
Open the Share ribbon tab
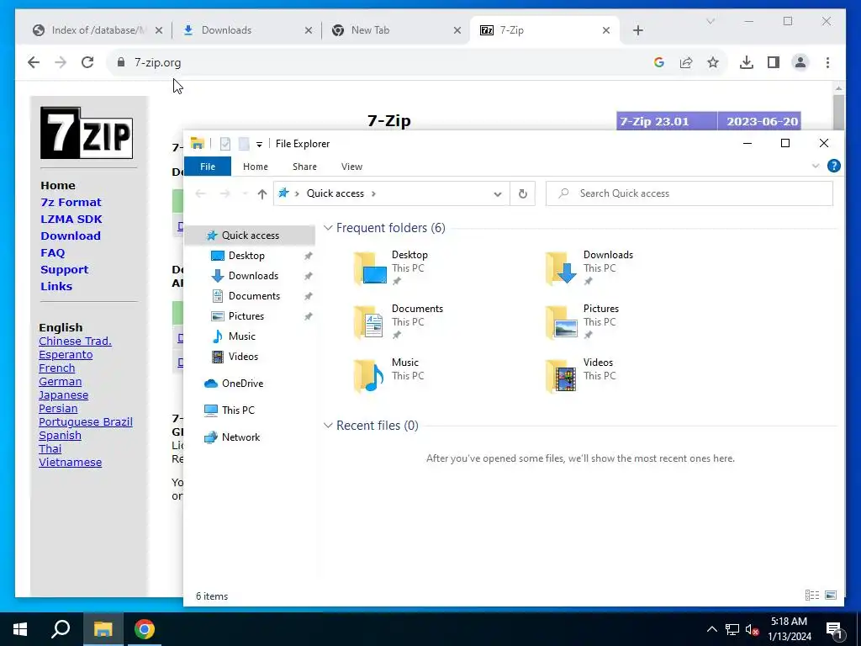pos(304,167)
